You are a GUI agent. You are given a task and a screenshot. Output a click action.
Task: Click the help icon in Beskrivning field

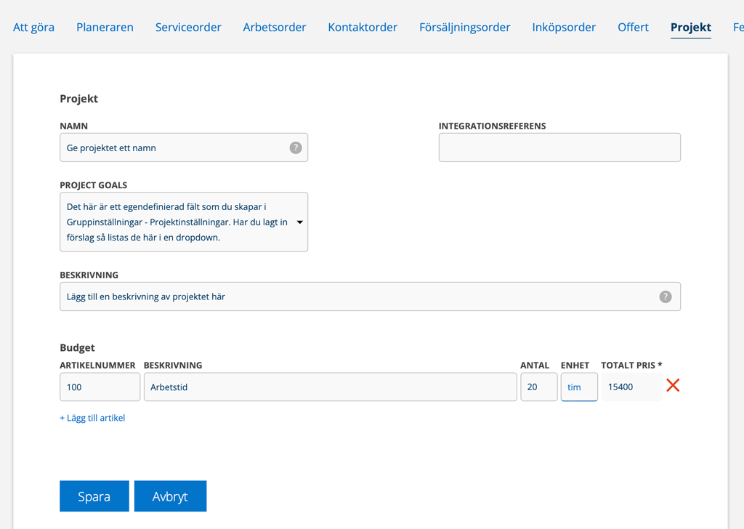coord(665,296)
